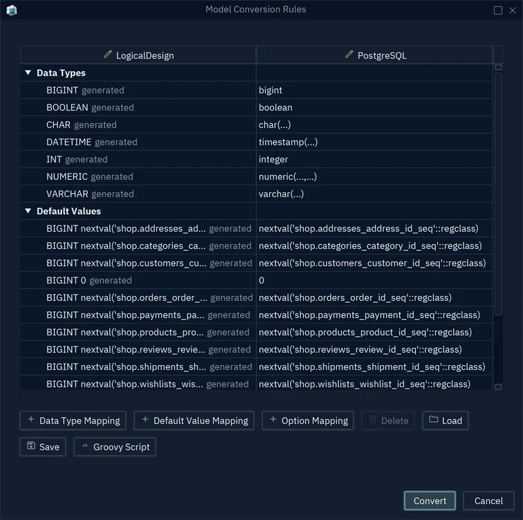The height and width of the screenshot is (520, 523).
Task: Click the scroll up arrow of rules table
Action: click(498, 67)
